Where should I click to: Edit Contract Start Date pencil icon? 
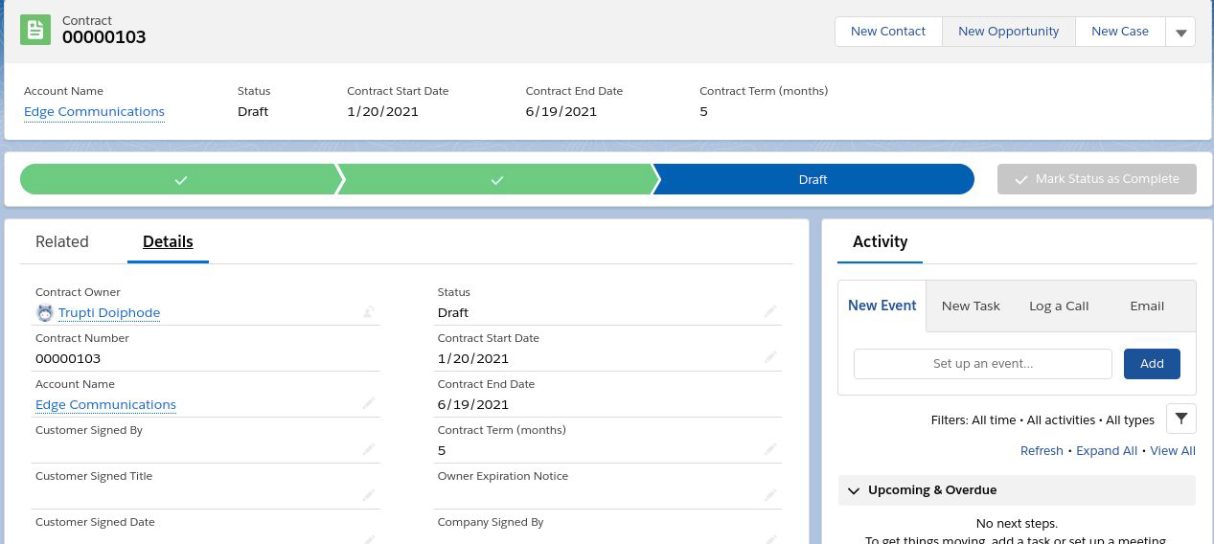click(x=770, y=357)
